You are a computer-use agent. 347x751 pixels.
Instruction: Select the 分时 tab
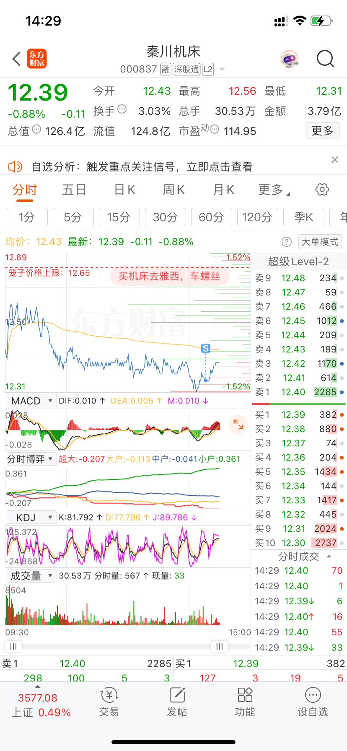[x=25, y=190]
